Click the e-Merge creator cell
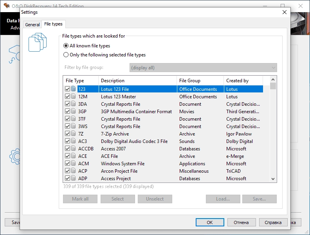Screen dimensions: 310x235 click(x=235, y=156)
